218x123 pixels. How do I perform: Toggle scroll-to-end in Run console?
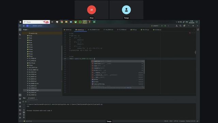click(24, 112)
